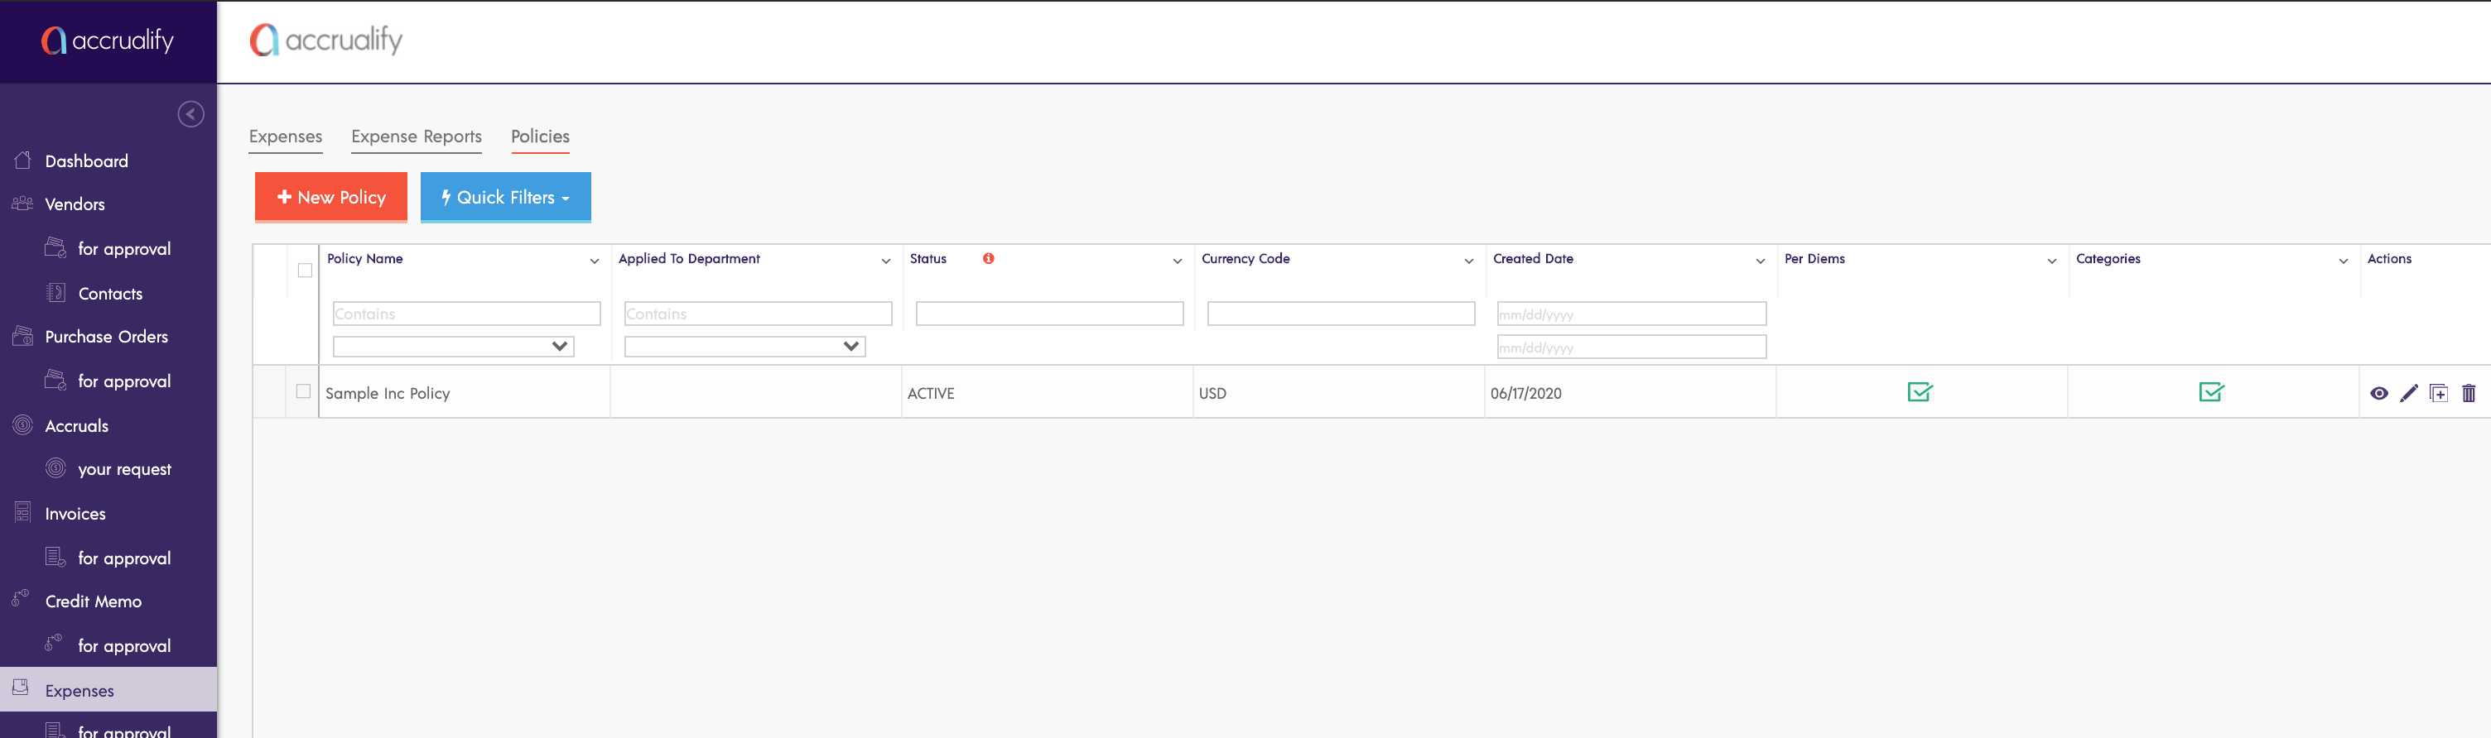Collapse the sidebar with the arrow icon
Viewport: 2491px width, 738px height.
coord(190,114)
